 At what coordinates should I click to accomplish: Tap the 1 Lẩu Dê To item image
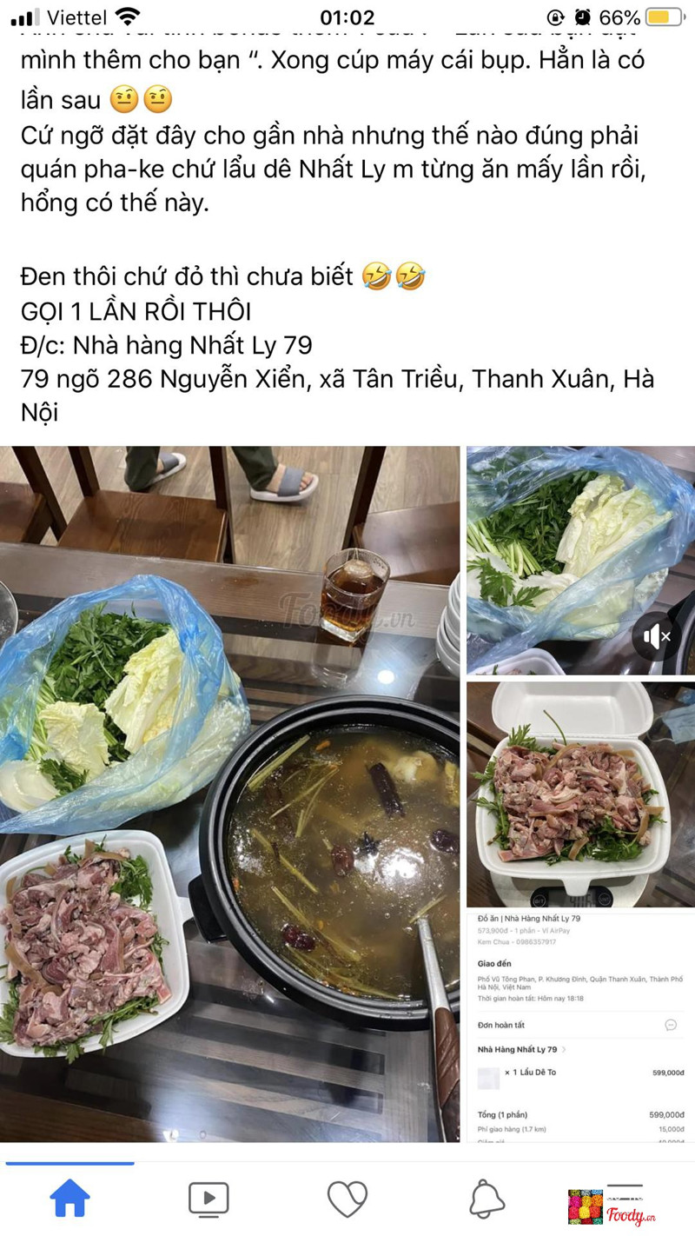(489, 1078)
